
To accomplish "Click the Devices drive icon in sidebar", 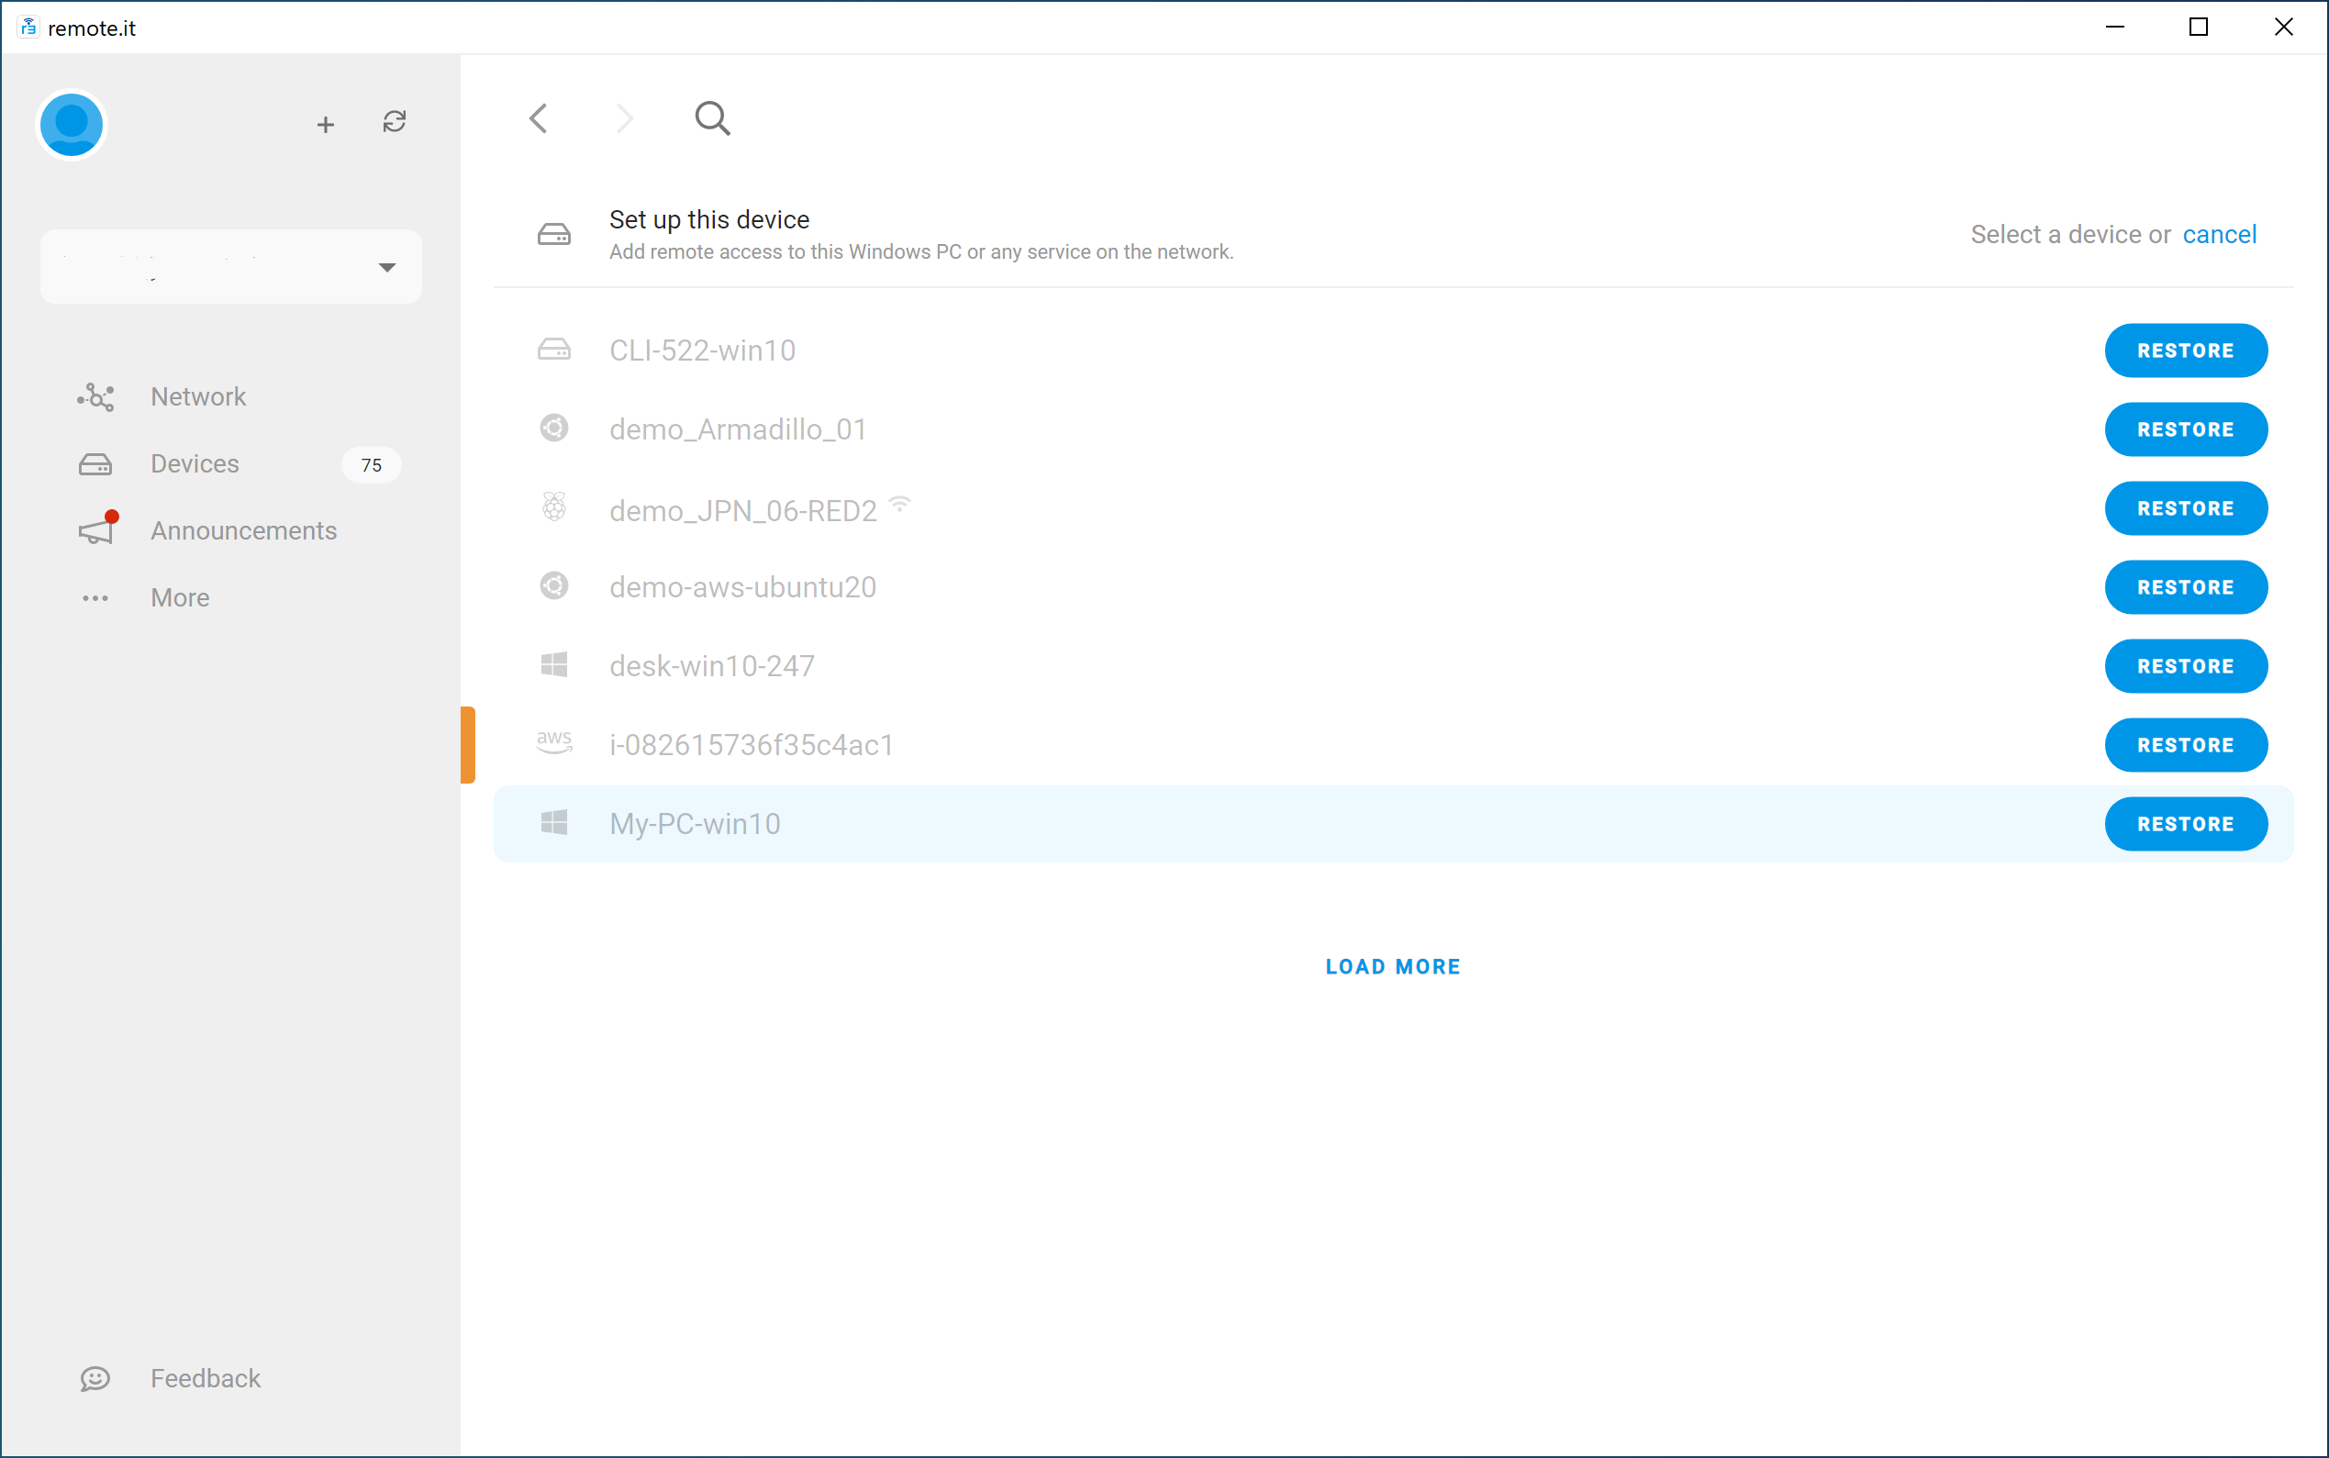I will [95, 465].
